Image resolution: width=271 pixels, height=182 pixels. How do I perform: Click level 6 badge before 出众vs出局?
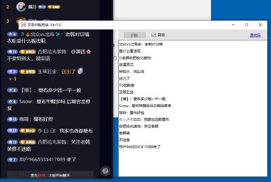12,34
